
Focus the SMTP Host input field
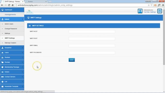click(92, 32)
